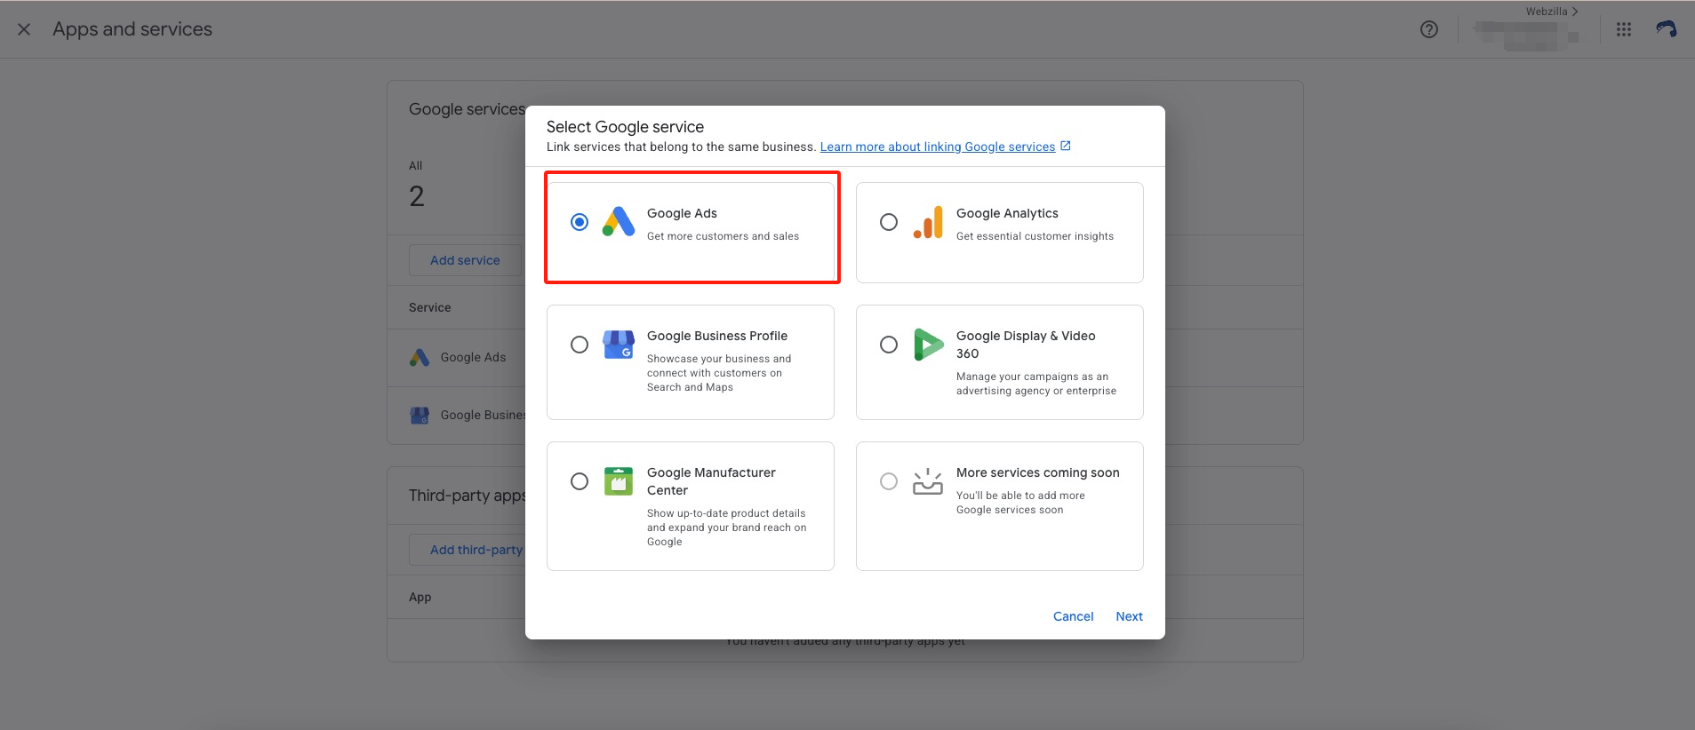1695x730 pixels.
Task: Click the Google Business Profile storefront icon
Action: [619, 345]
